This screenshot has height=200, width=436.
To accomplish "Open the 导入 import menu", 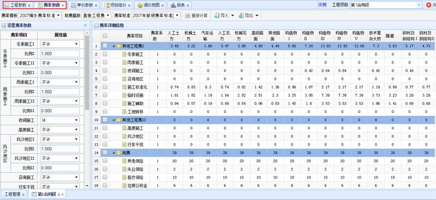I will point(224,16).
